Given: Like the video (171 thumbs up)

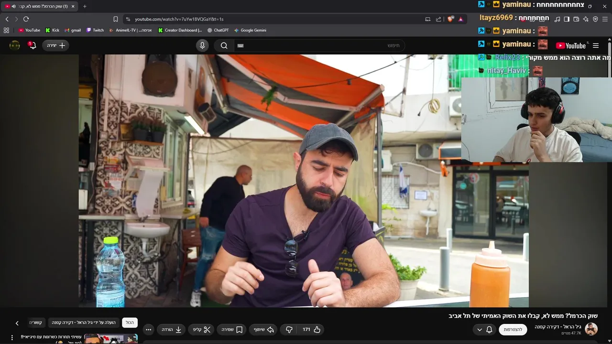Looking at the screenshot, I should coord(312,330).
